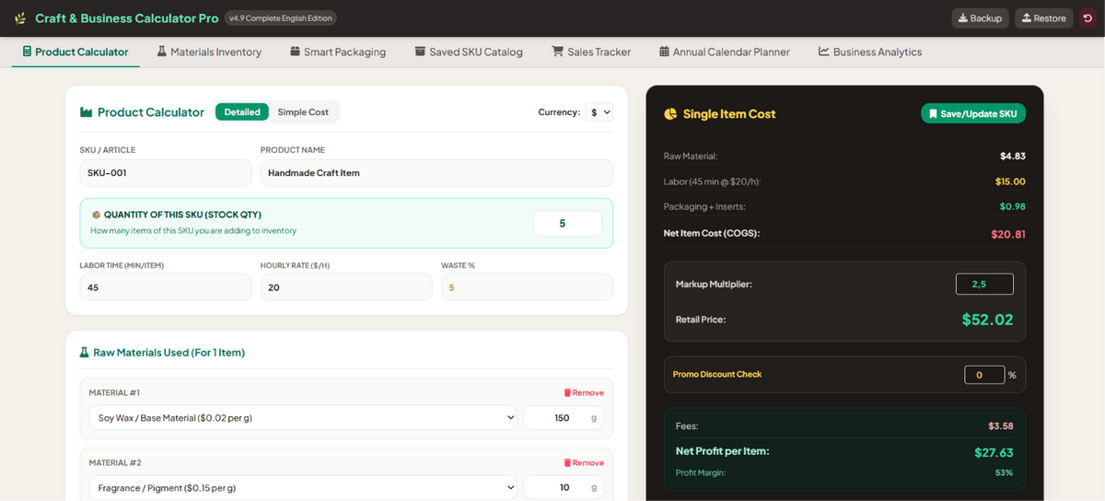Image resolution: width=1105 pixels, height=501 pixels.
Task: Select the Detailed mode toggle
Action: point(242,112)
